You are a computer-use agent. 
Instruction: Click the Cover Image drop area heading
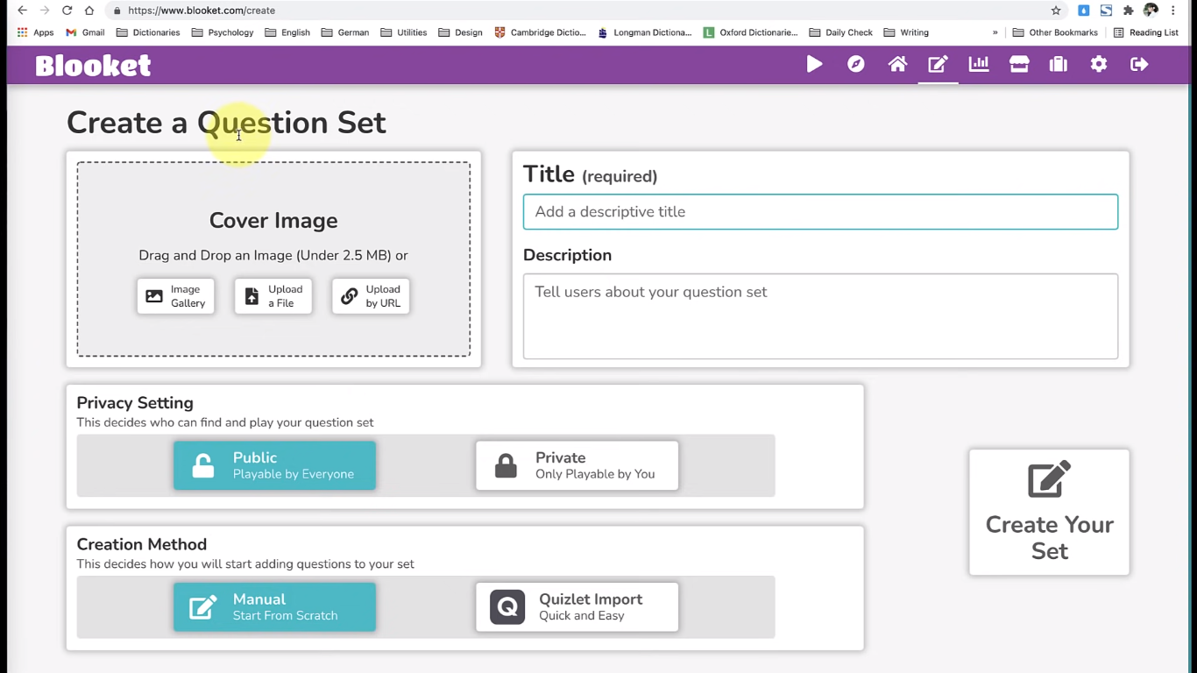(273, 221)
